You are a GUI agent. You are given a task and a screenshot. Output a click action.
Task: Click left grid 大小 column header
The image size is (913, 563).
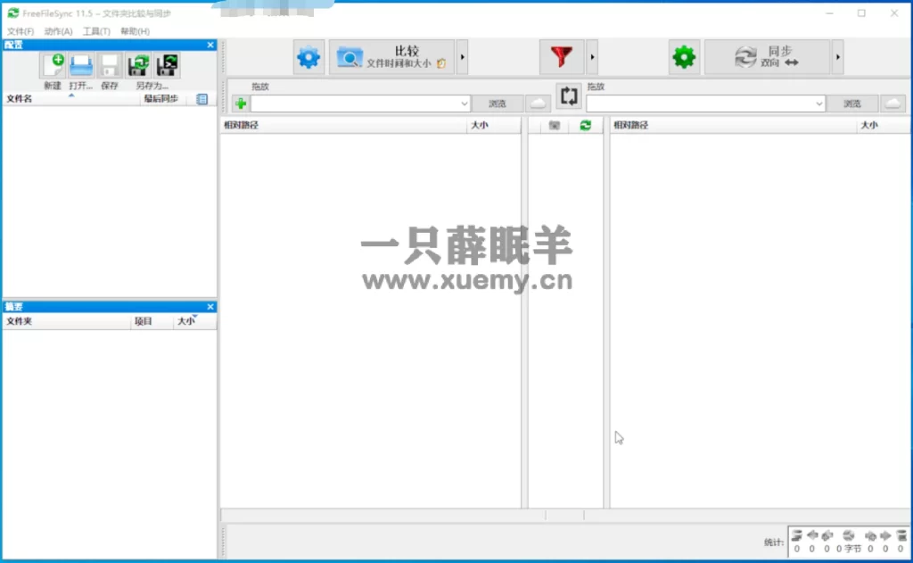tap(493, 125)
